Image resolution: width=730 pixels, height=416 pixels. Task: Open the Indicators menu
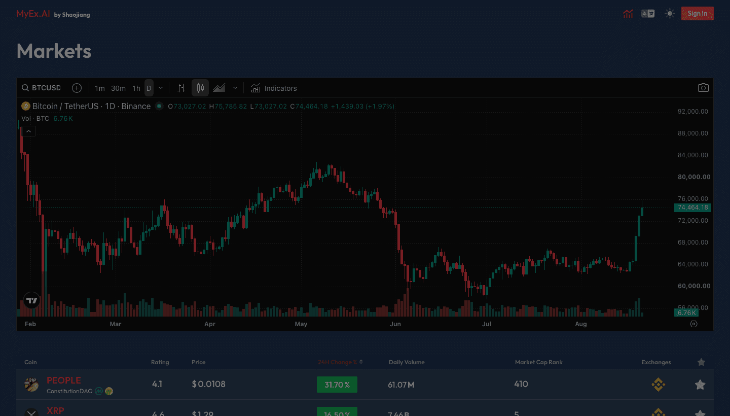coord(274,88)
